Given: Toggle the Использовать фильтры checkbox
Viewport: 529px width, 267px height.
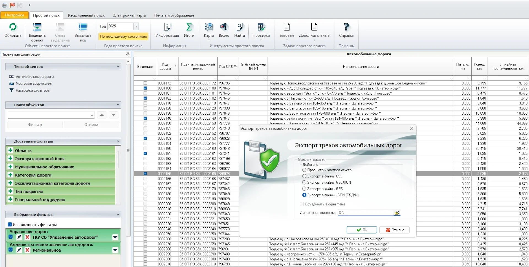Looking at the screenshot, I should click(x=10, y=225).
